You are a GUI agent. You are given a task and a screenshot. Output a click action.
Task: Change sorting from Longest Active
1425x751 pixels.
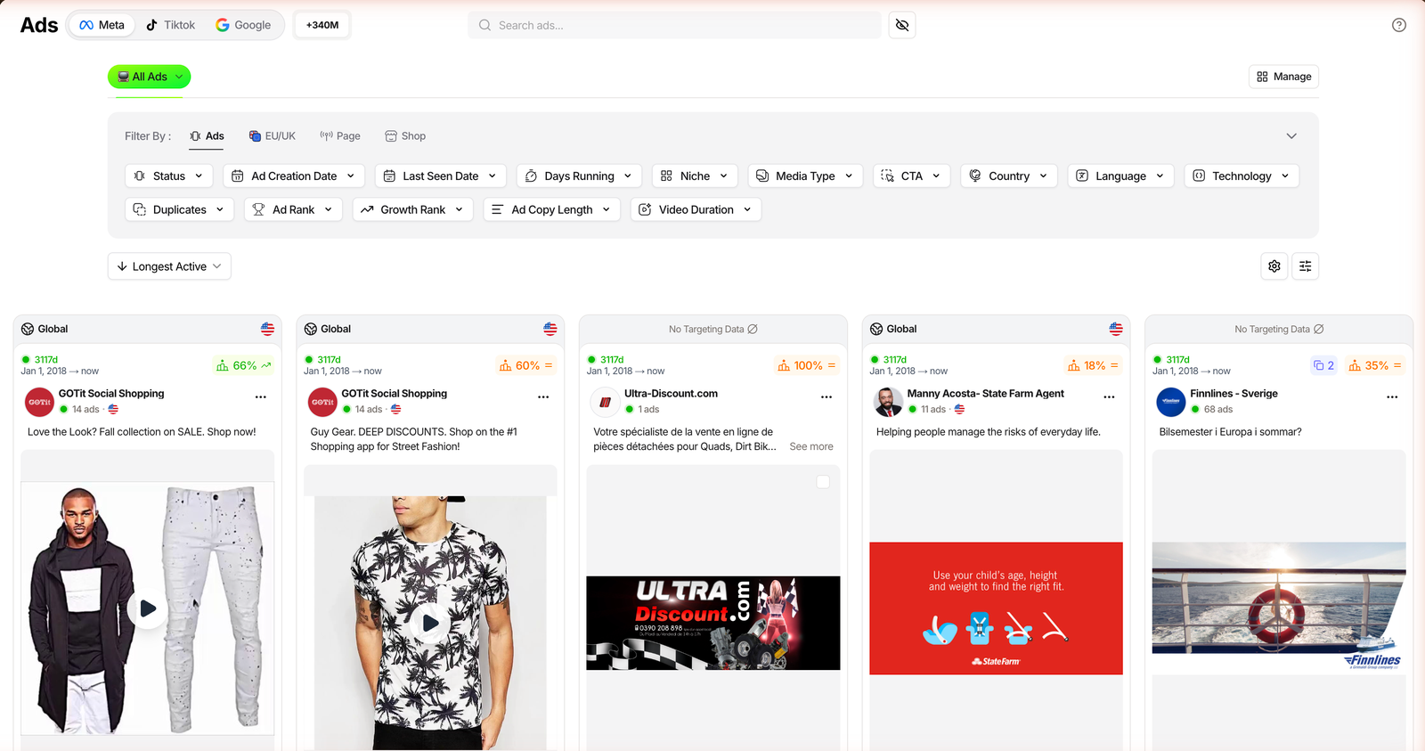click(169, 266)
